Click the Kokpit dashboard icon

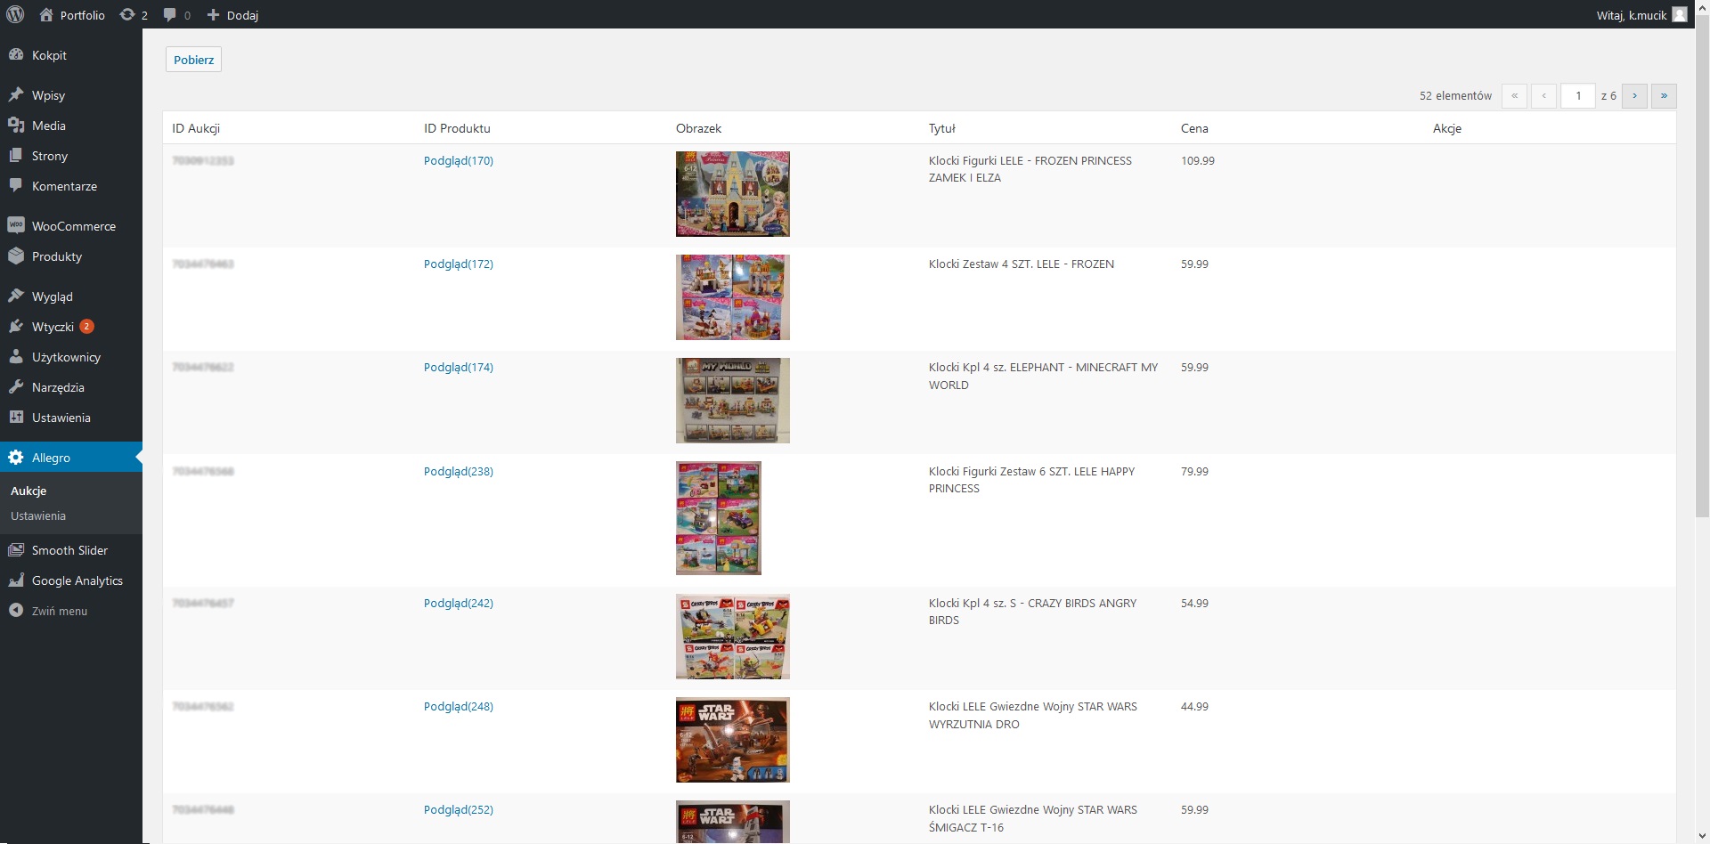pyautogui.click(x=16, y=54)
